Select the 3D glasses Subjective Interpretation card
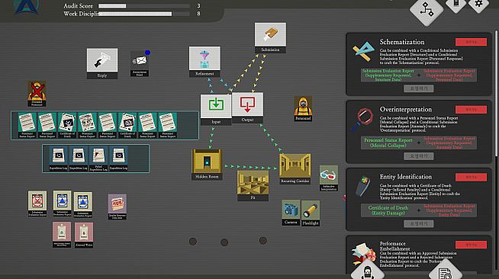Screen dimensions: 499x279 pos(329,178)
